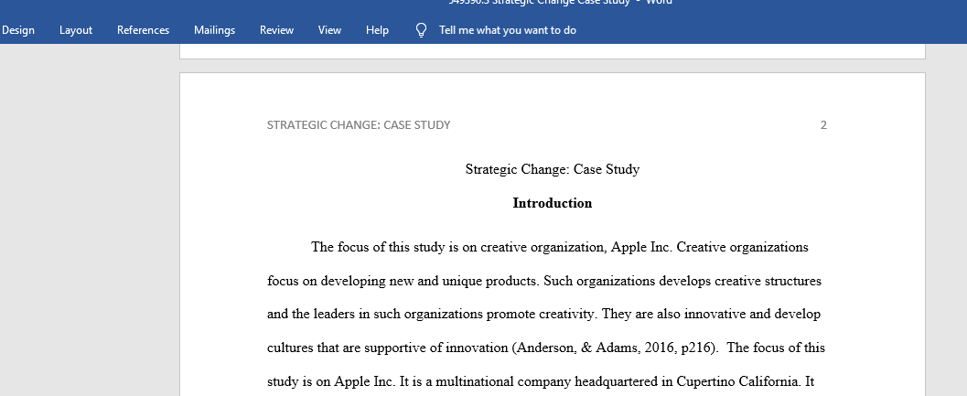
Task: Click the Tell me lightbulb icon
Action: point(421,30)
